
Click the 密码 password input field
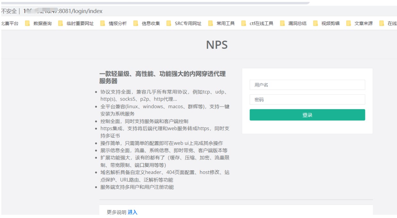tap(307, 100)
